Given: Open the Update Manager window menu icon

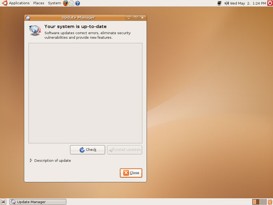Looking at the screenshot, I should tap(28, 18).
